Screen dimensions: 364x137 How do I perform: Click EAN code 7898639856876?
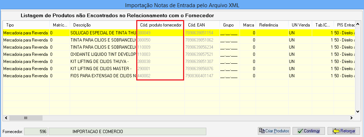coord(199,69)
